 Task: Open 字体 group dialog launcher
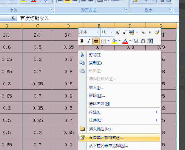[x=51, y=9]
